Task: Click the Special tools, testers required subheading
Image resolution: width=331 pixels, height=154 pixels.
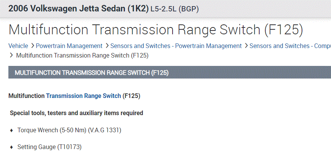Action: coord(76,113)
